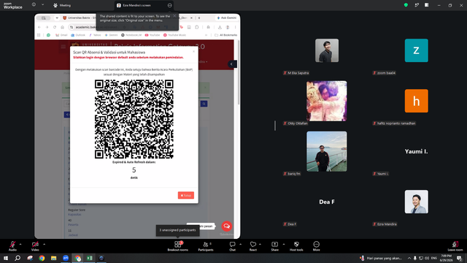467x263 pixels.
Task: Click the view layout icon in title bar
Action: 426,5
